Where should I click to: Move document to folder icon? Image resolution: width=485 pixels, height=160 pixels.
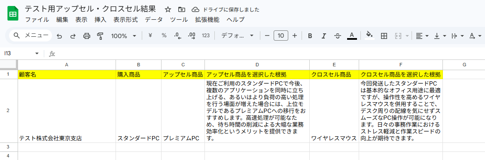[182, 9]
